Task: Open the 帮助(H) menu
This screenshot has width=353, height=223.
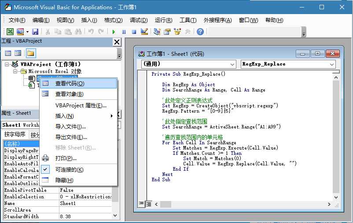Action: [x=274, y=20]
